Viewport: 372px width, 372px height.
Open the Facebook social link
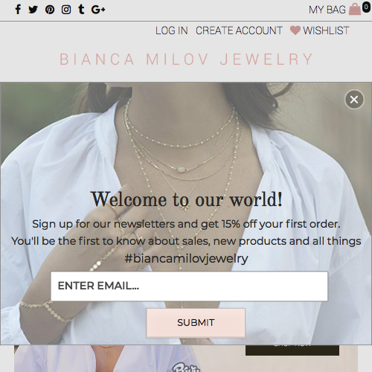(x=18, y=10)
